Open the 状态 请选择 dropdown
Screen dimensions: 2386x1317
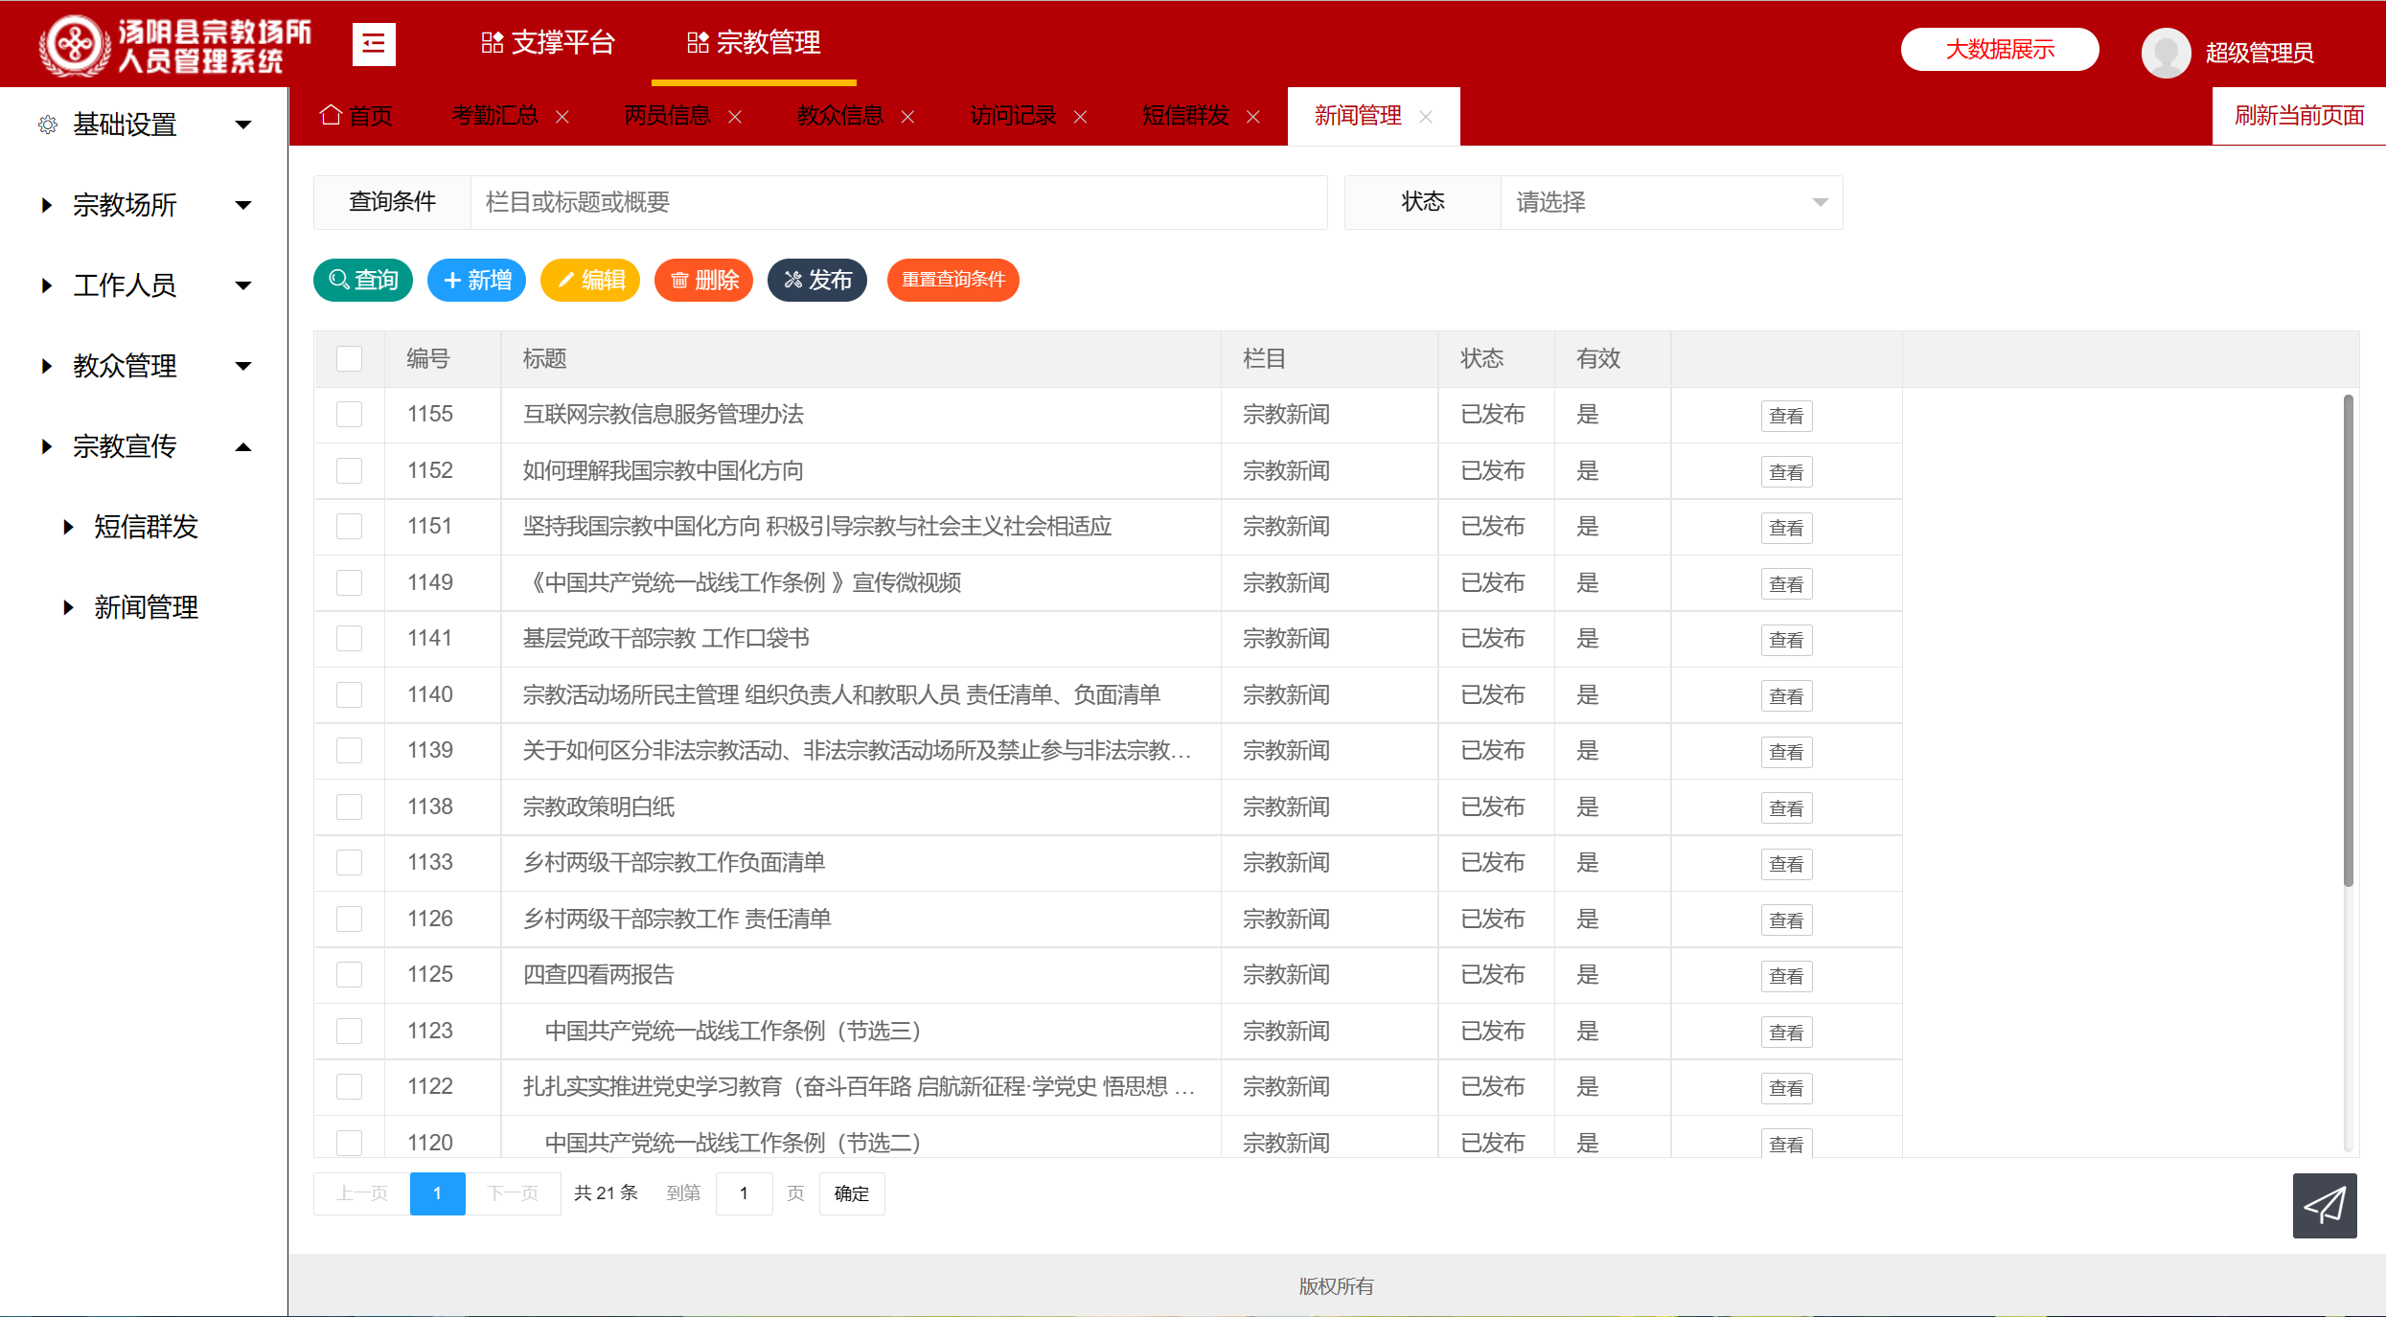[x=1671, y=202]
